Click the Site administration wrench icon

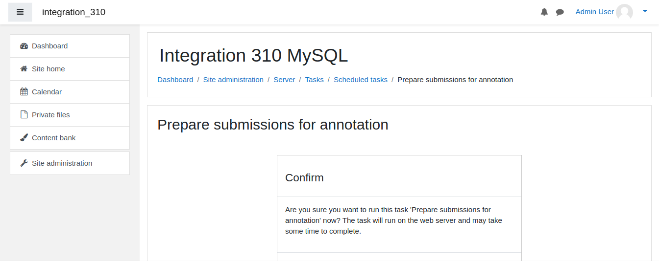[24, 163]
